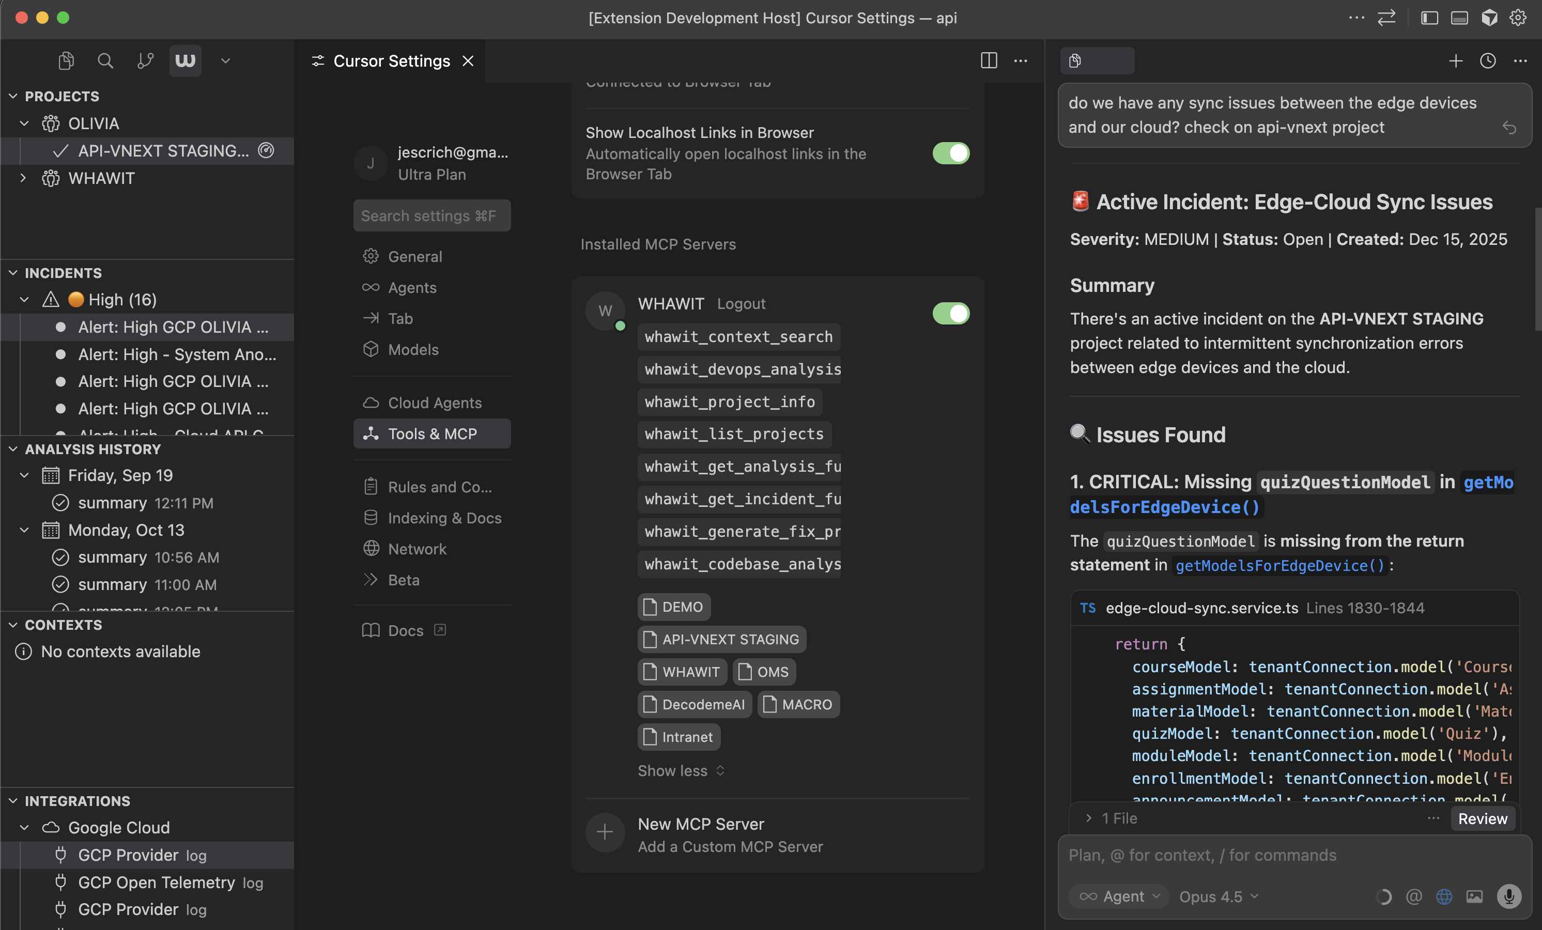This screenshot has height=930, width=1542.
Task: Click the microphone icon for voice input
Action: [1509, 896]
